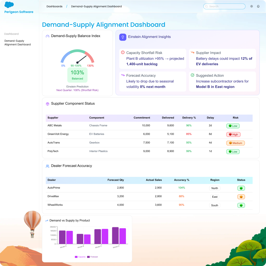Click the Einstein lightbulb insights icon
This screenshot has height=266, width=266.
pos(123,37)
